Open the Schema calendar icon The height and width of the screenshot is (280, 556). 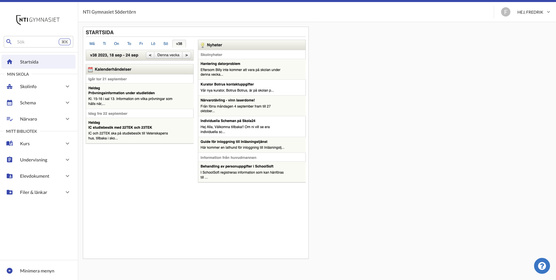click(x=10, y=102)
